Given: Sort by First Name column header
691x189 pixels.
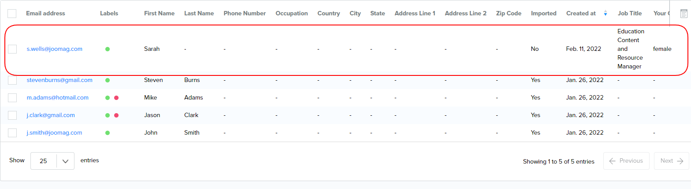Looking at the screenshot, I should pyautogui.click(x=159, y=14).
